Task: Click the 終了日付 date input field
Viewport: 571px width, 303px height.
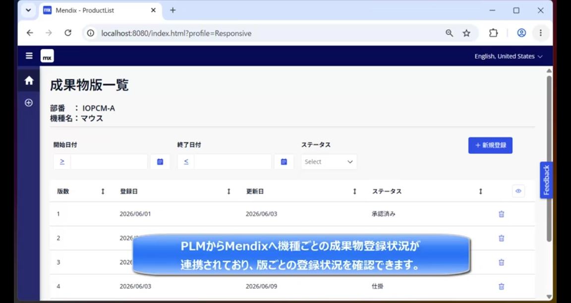Action: (232, 162)
